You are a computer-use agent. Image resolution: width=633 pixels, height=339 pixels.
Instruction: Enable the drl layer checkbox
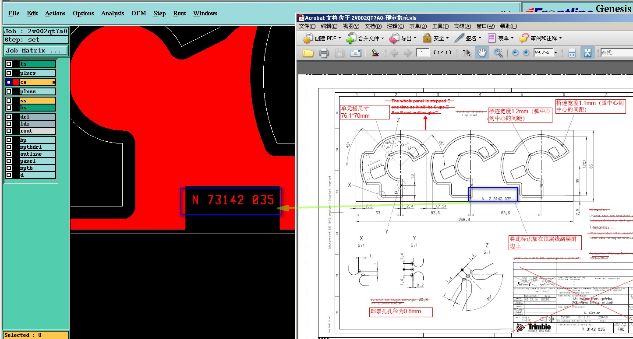9,117
